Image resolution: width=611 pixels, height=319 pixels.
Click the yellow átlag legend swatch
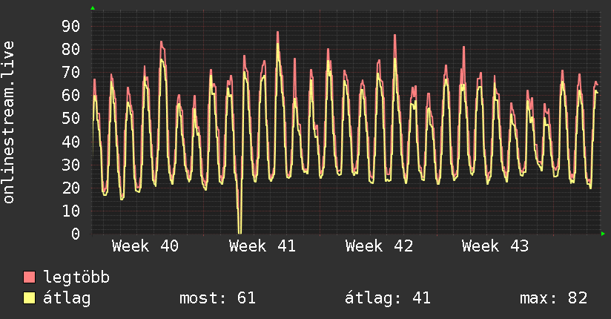[x=29, y=298]
